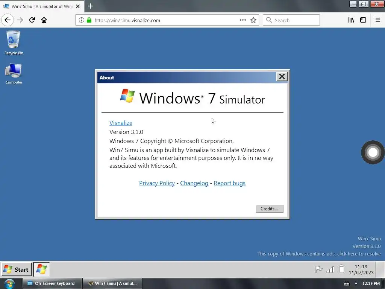Click the floating round assistive button

click(373, 152)
